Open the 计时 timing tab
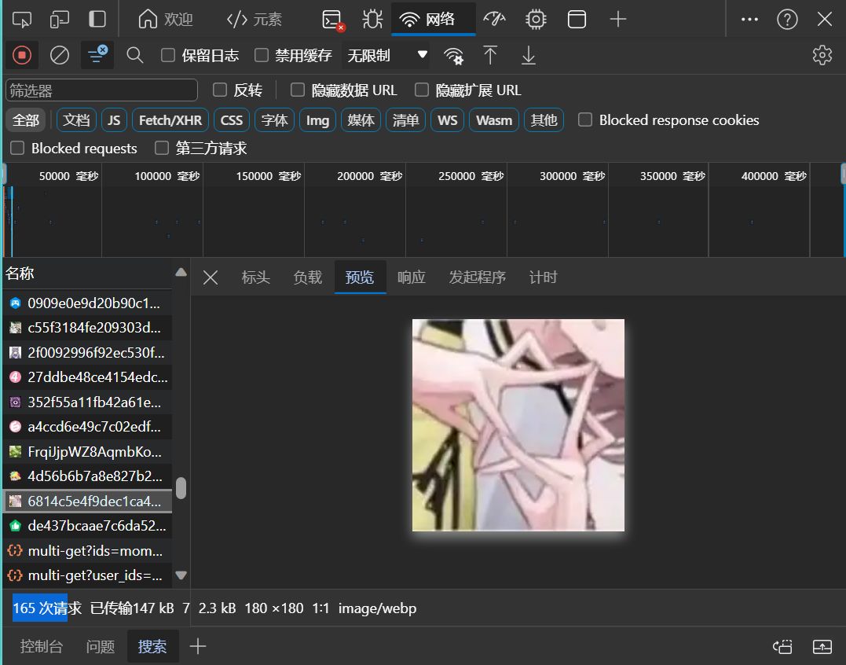The image size is (846, 665). point(543,277)
